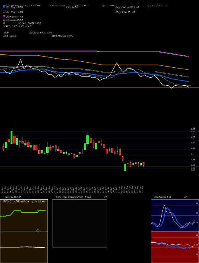Image resolution: width=199 pixels, height=263 pixels.
Task: Click the 'ADX & MACD' panel title
Action: [13, 197]
